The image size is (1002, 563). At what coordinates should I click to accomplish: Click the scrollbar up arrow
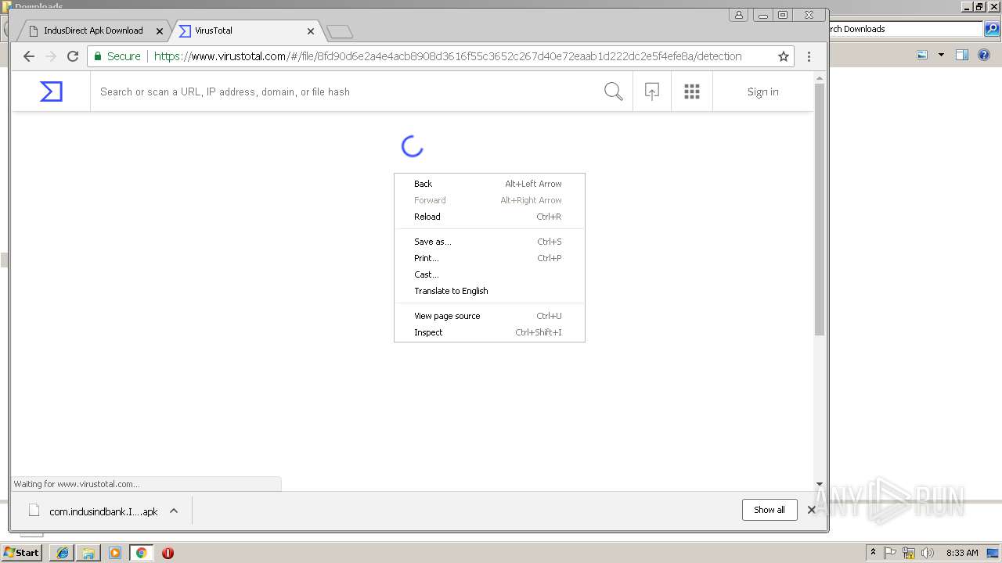(820, 77)
